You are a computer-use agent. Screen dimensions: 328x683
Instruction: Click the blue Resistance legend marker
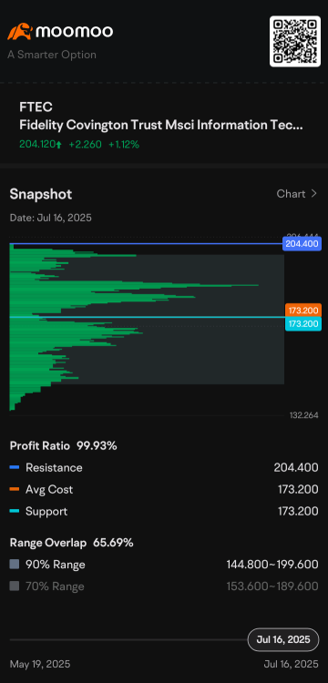(x=15, y=468)
